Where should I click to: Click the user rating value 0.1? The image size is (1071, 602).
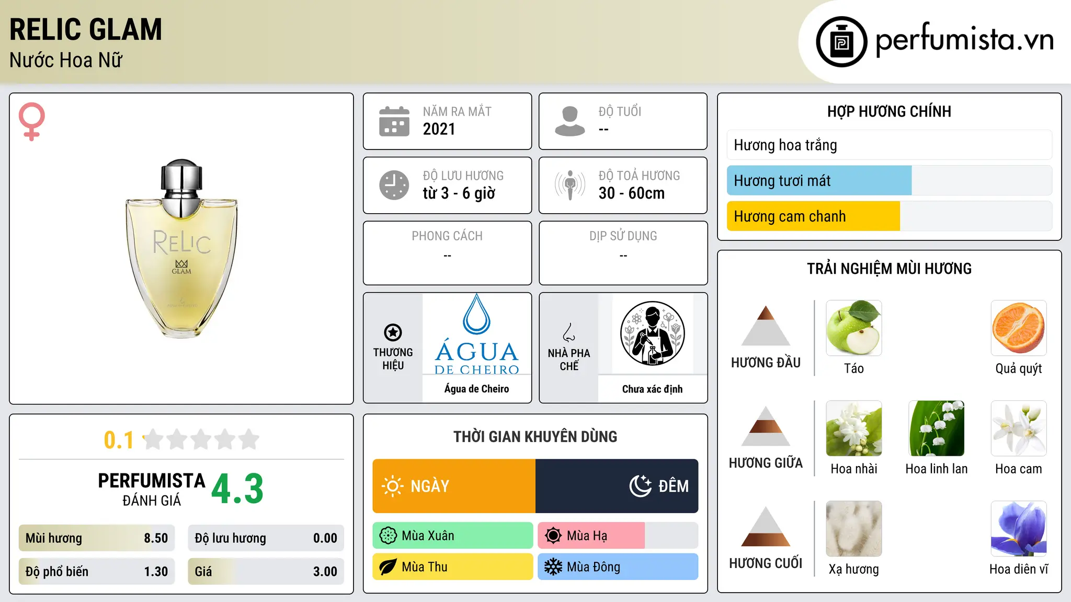[x=119, y=440]
